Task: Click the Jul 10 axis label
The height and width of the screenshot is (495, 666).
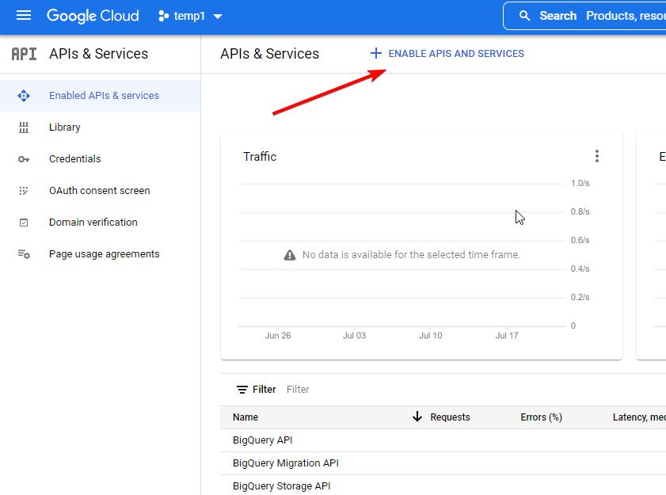Action: (431, 336)
